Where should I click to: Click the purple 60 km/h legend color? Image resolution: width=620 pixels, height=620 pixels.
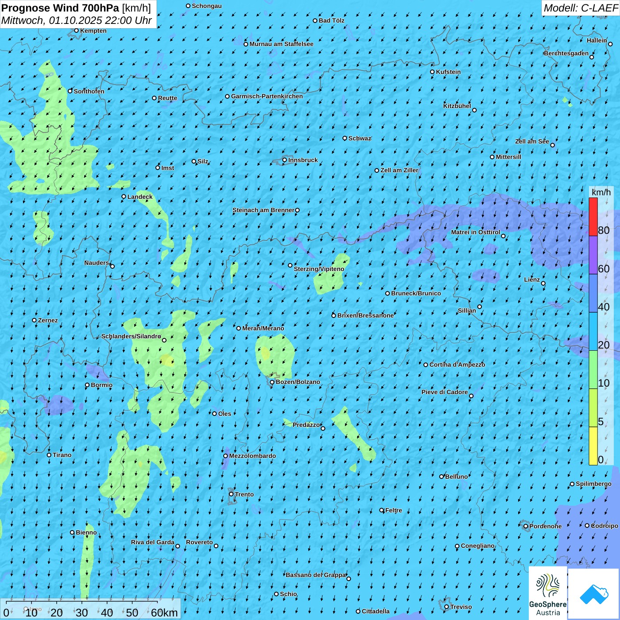click(x=593, y=255)
